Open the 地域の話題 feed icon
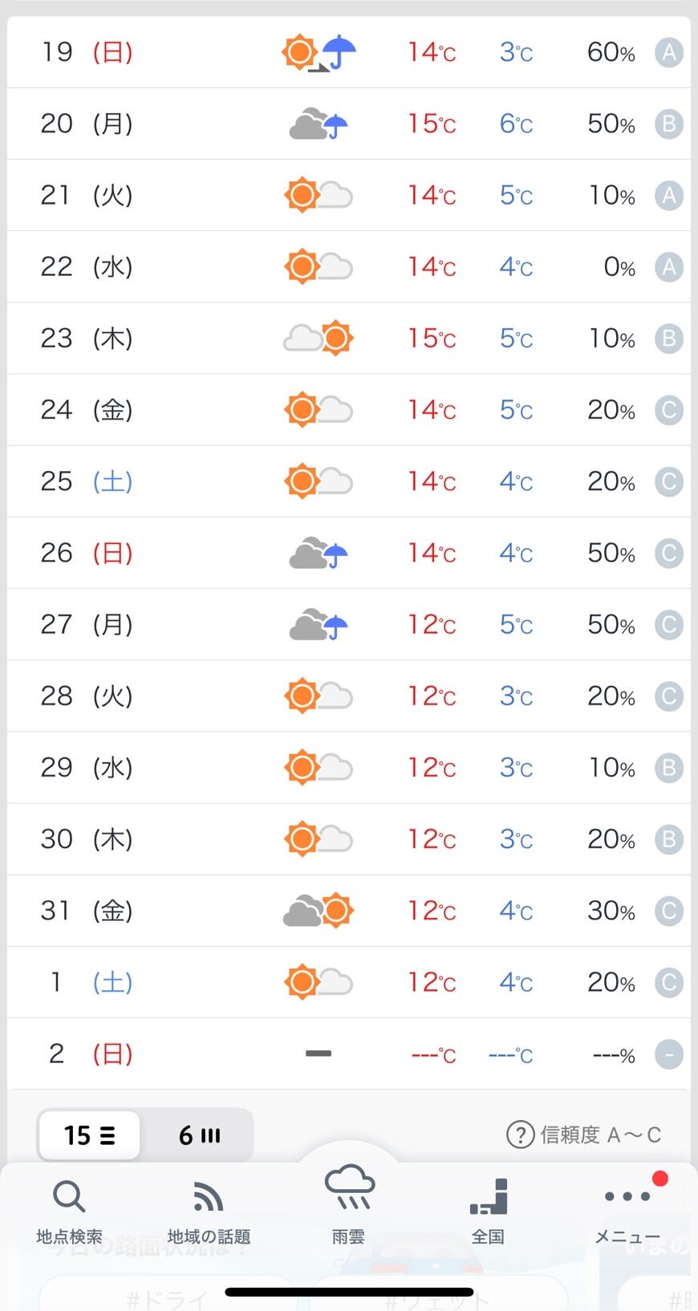 [x=209, y=1197]
